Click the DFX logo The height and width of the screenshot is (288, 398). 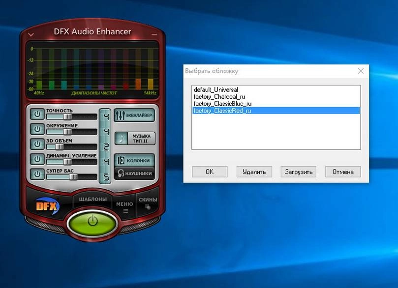click(x=47, y=205)
